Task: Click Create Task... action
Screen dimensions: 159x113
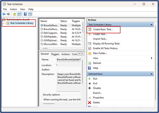Action: tap(100, 34)
